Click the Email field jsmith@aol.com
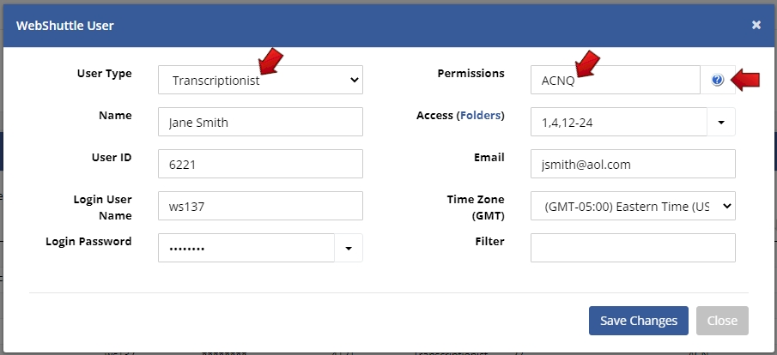The image size is (777, 355). (x=633, y=164)
